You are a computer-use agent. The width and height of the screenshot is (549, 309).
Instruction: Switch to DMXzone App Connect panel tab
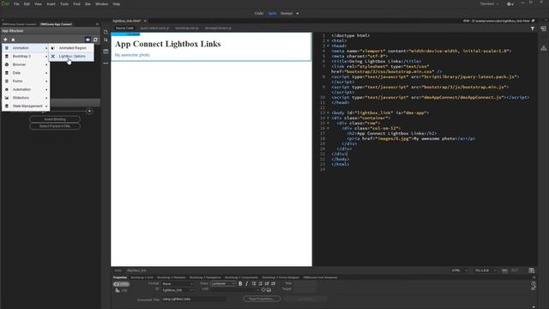[x=56, y=24]
